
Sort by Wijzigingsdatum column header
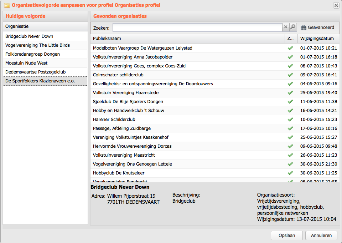318,39
